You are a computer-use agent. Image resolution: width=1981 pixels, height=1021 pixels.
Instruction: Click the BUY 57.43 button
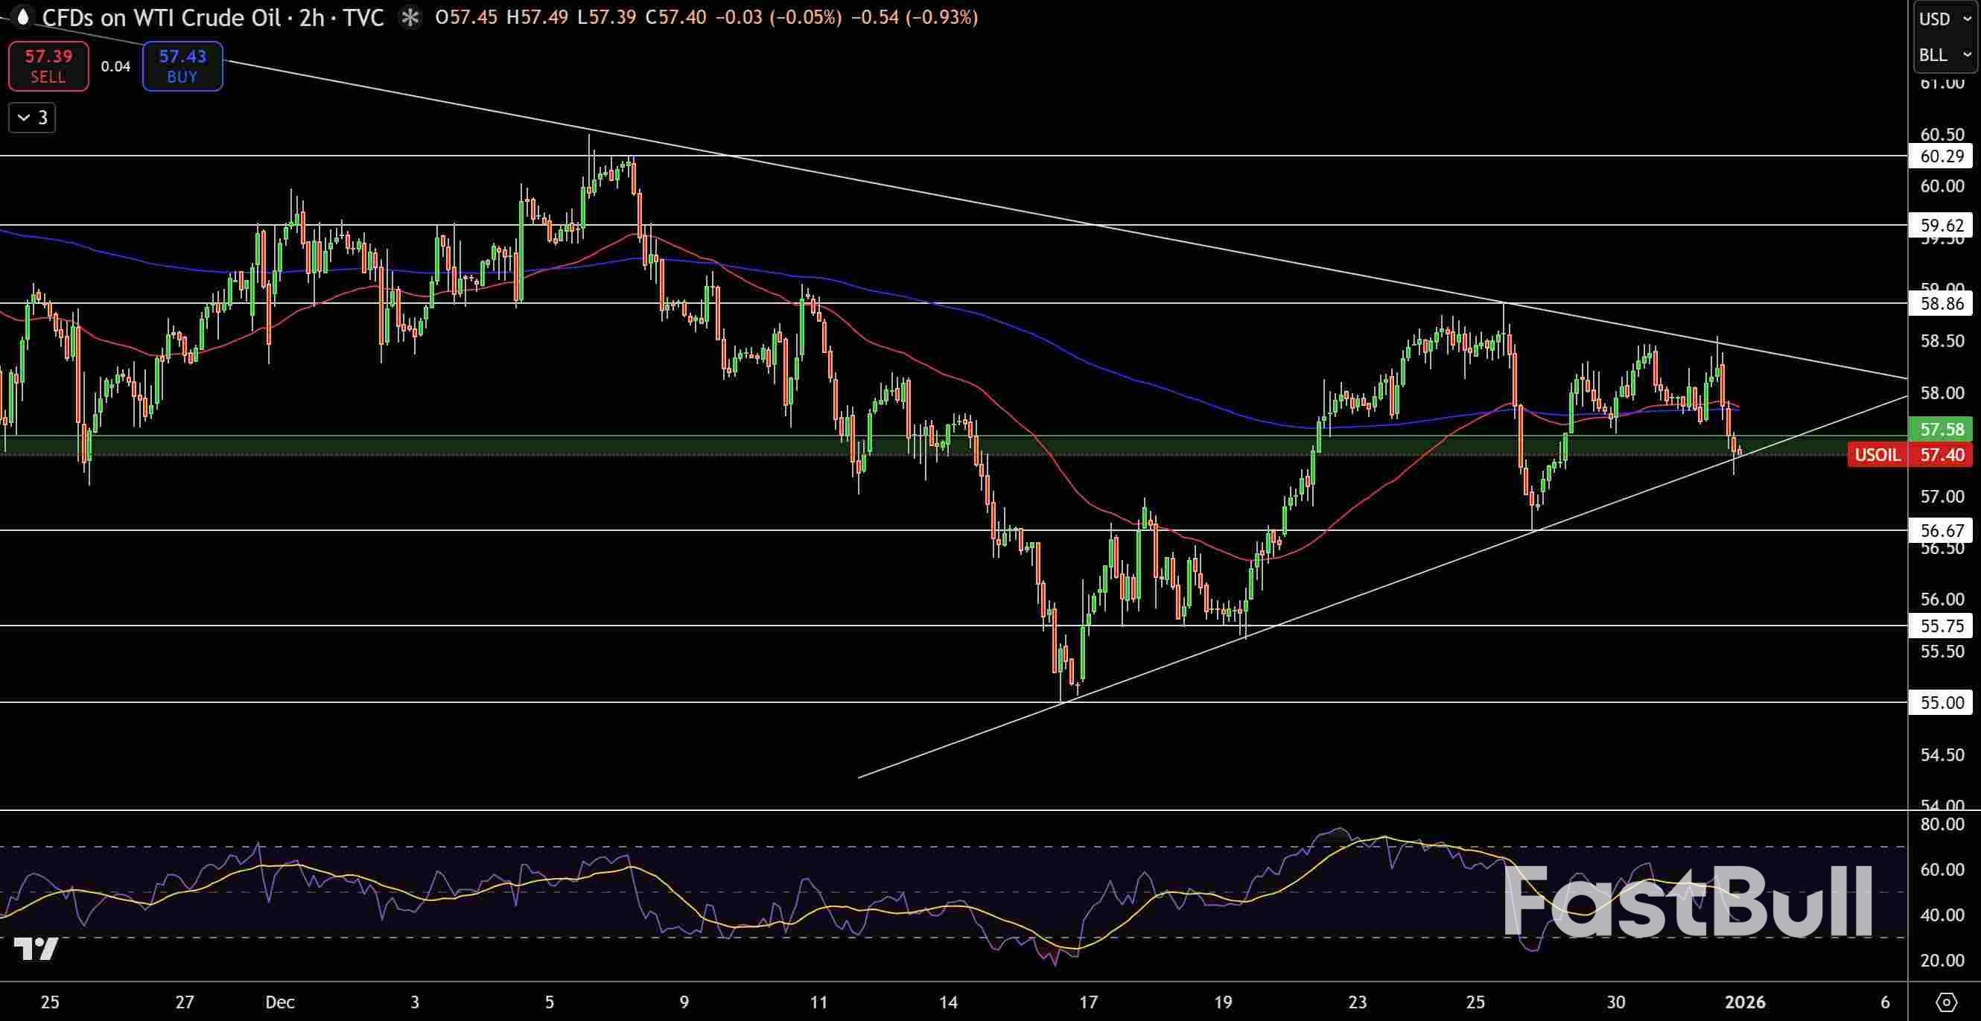[182, 66]
